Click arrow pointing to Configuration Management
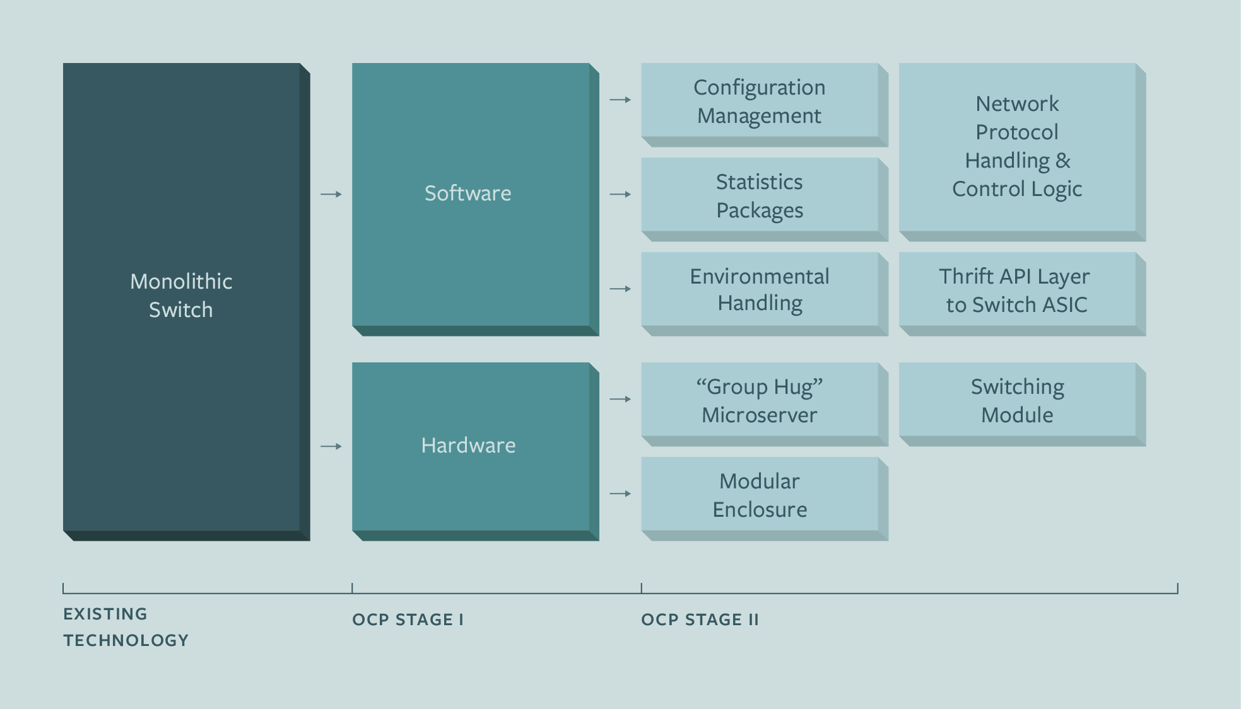This screenshot has width=1241, height=709. [x=620, y=100]
